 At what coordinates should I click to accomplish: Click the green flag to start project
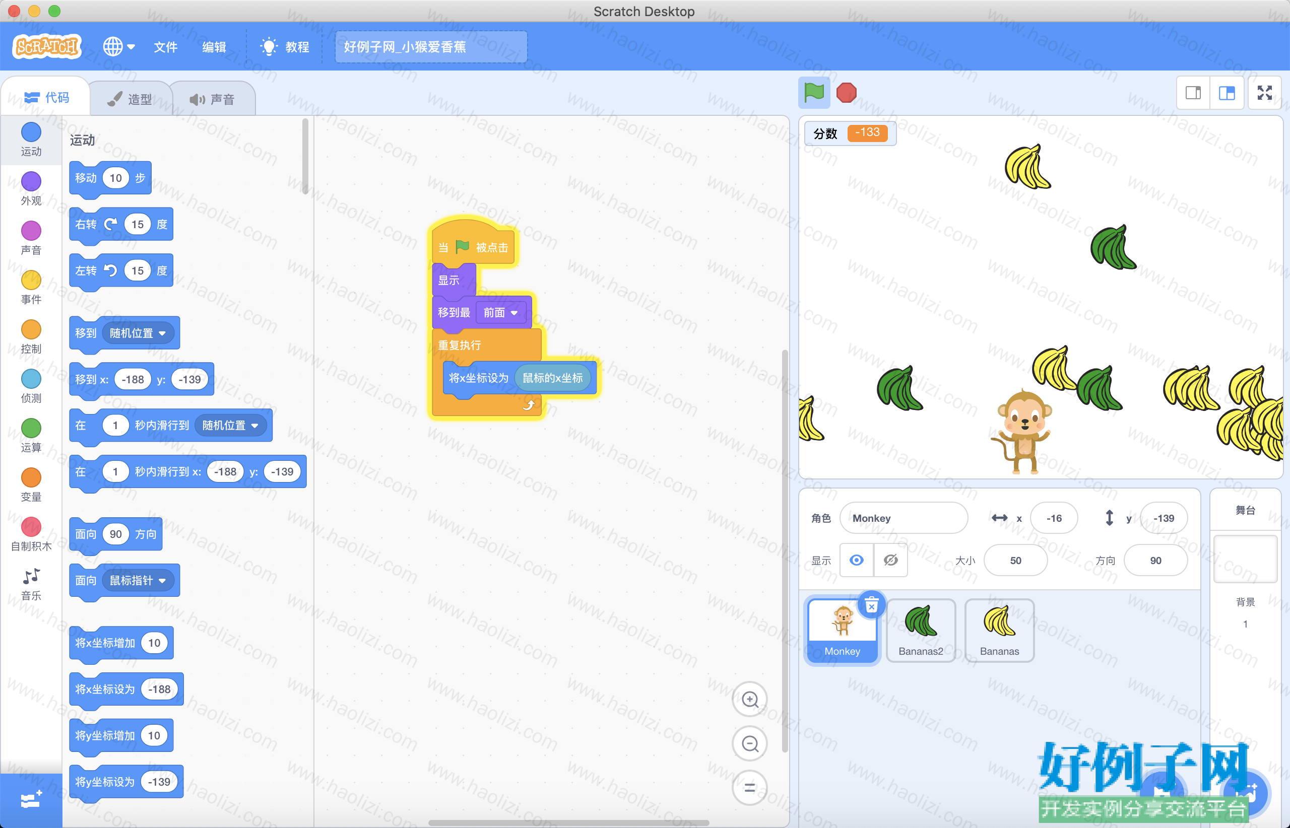coord(813,93)
